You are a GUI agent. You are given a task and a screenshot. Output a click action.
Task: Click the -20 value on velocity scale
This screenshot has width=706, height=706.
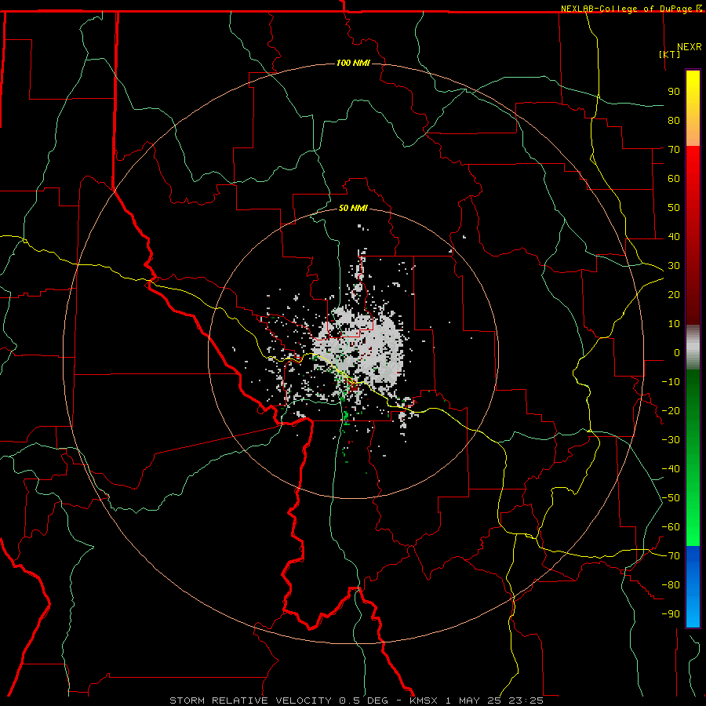pos(671,410)
